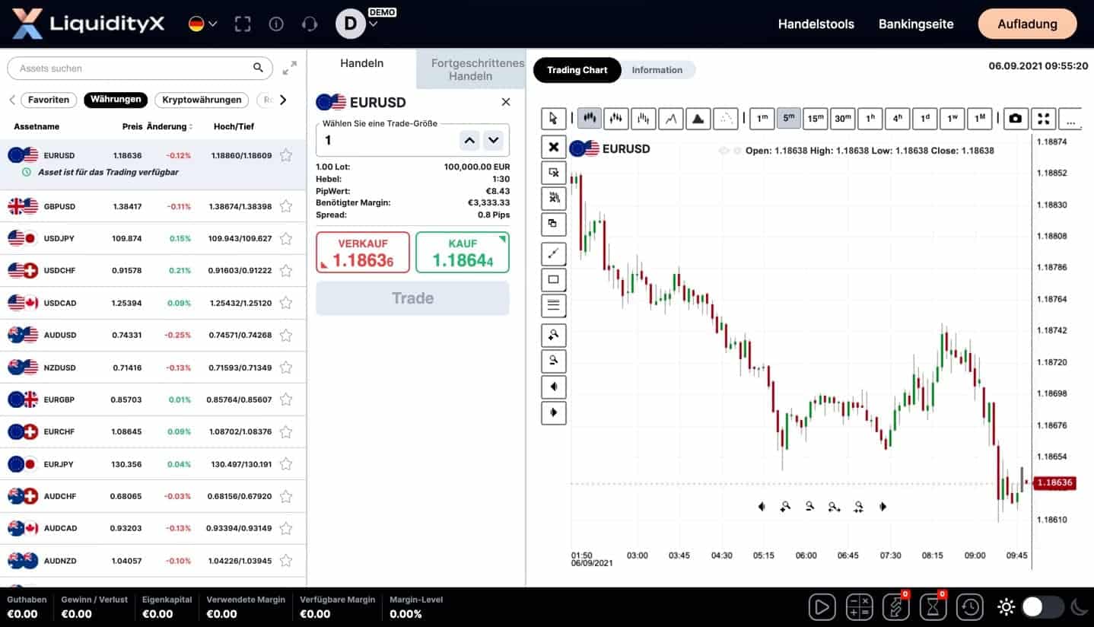This screenshot has height=627, width=1094.
Task: Open pending orders hourglass icon
Action: [933, 607]
